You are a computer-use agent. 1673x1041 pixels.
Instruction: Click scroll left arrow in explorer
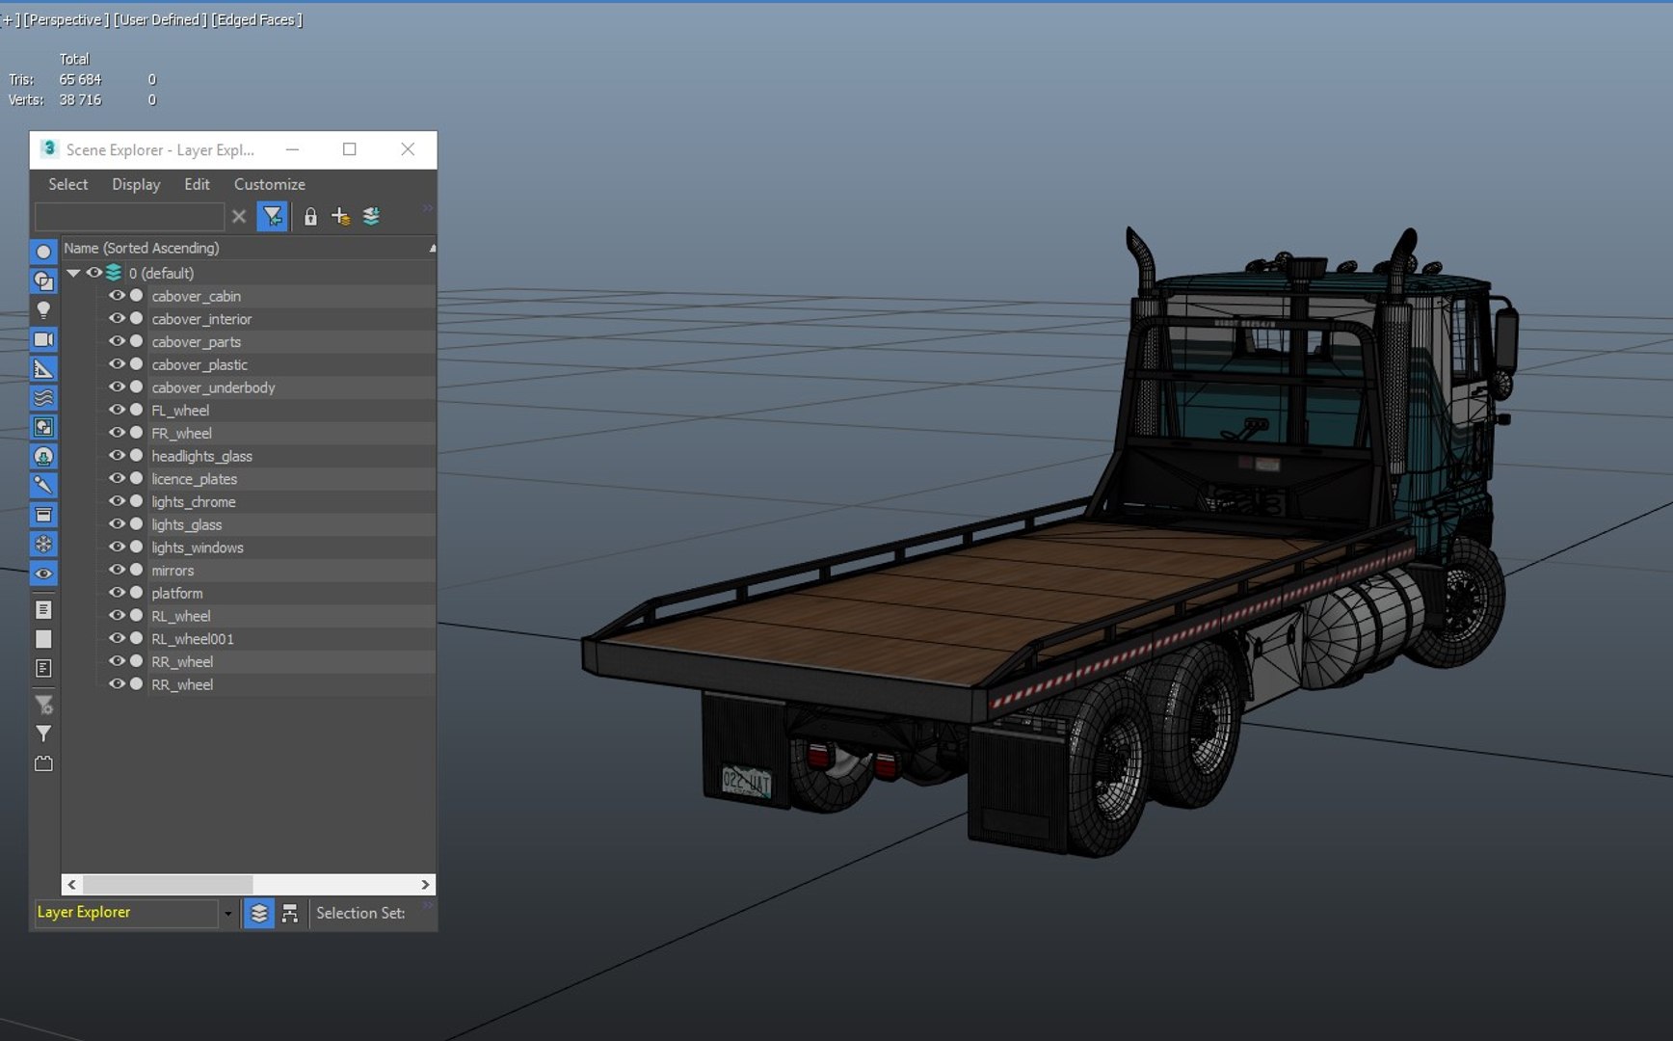coord(72,884)
